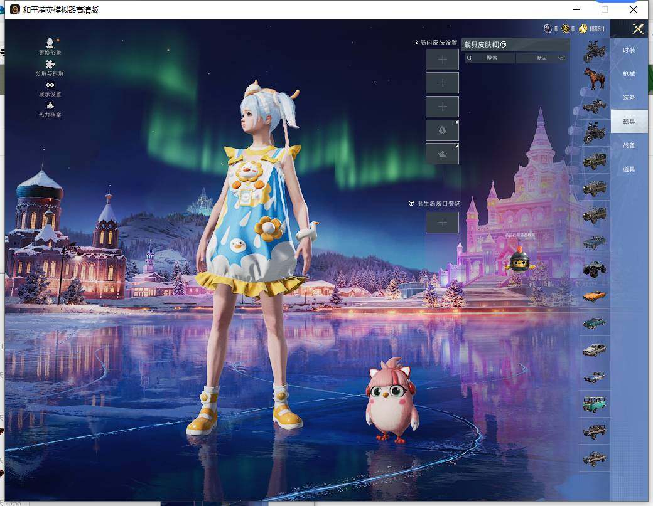Viewport: 653px width, 506px height.
Task: Open the 分解与拆解 puzzle piece icon
Action: (x=50, y=64)
